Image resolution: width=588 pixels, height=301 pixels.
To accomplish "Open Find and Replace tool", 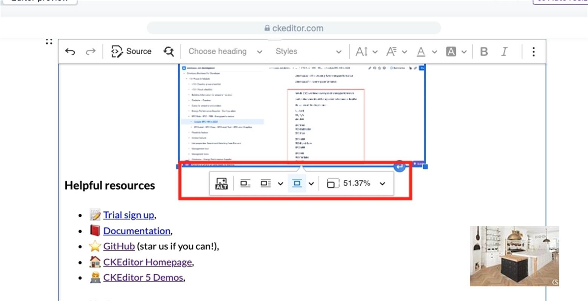I will tap(168, 52).
